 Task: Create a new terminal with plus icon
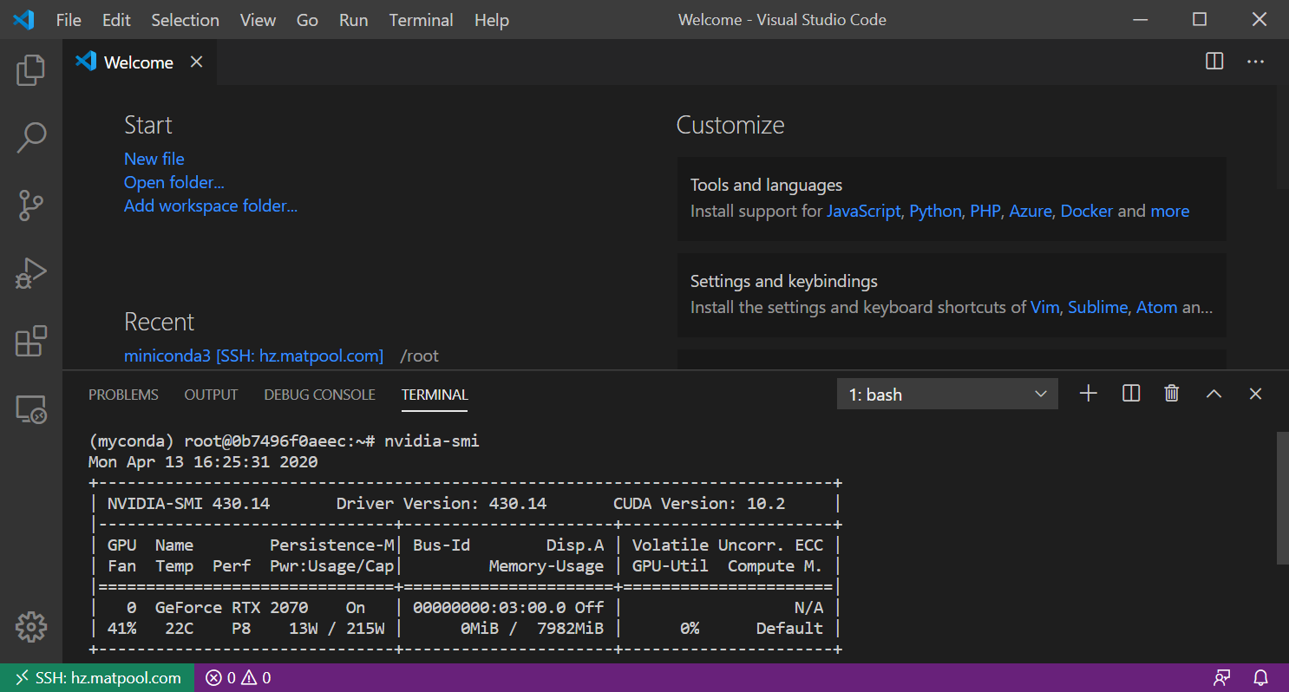(1089, 394)
